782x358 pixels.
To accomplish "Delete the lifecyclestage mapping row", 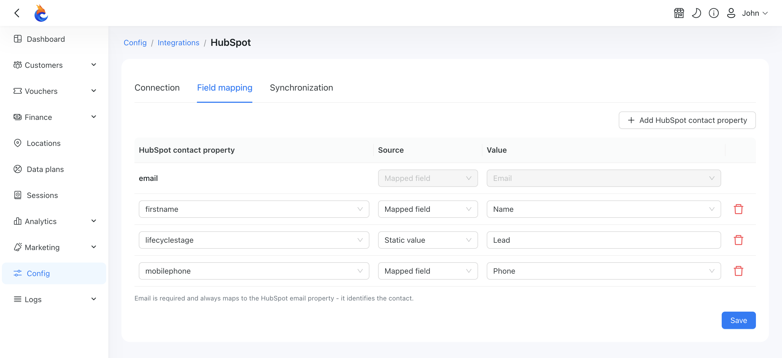I will pos(738,240).
